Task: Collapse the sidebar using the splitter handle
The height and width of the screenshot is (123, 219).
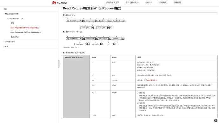Action: pos(59,64)
